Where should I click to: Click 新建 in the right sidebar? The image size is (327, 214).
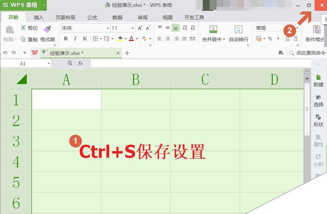click(x=318, y=81)
